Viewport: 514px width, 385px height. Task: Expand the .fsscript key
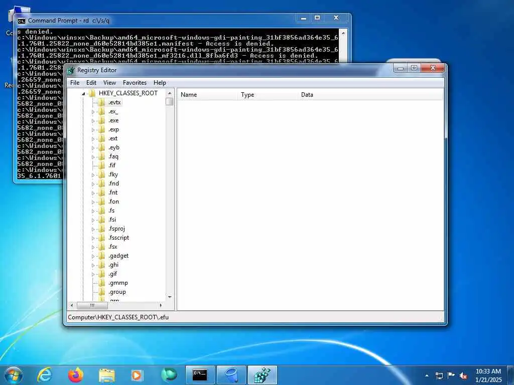point(93,238)
